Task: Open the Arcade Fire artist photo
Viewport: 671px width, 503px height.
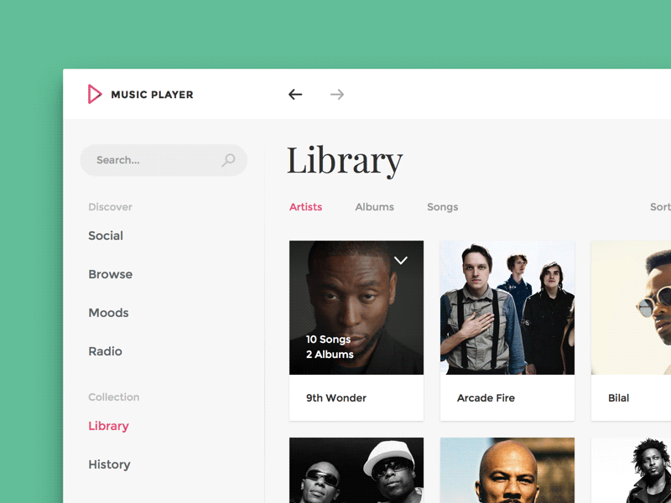Action: (x=507, y=308)
